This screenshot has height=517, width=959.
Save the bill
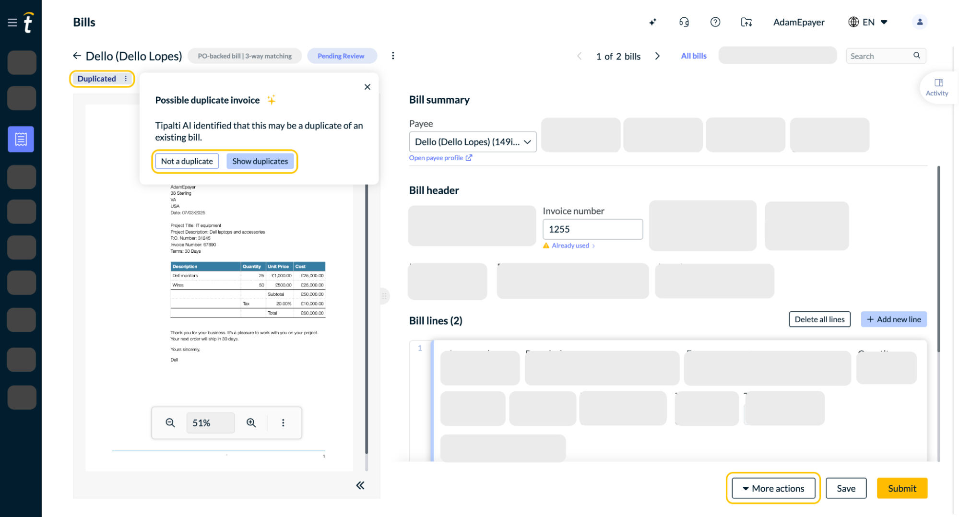(x=846, y=489)
